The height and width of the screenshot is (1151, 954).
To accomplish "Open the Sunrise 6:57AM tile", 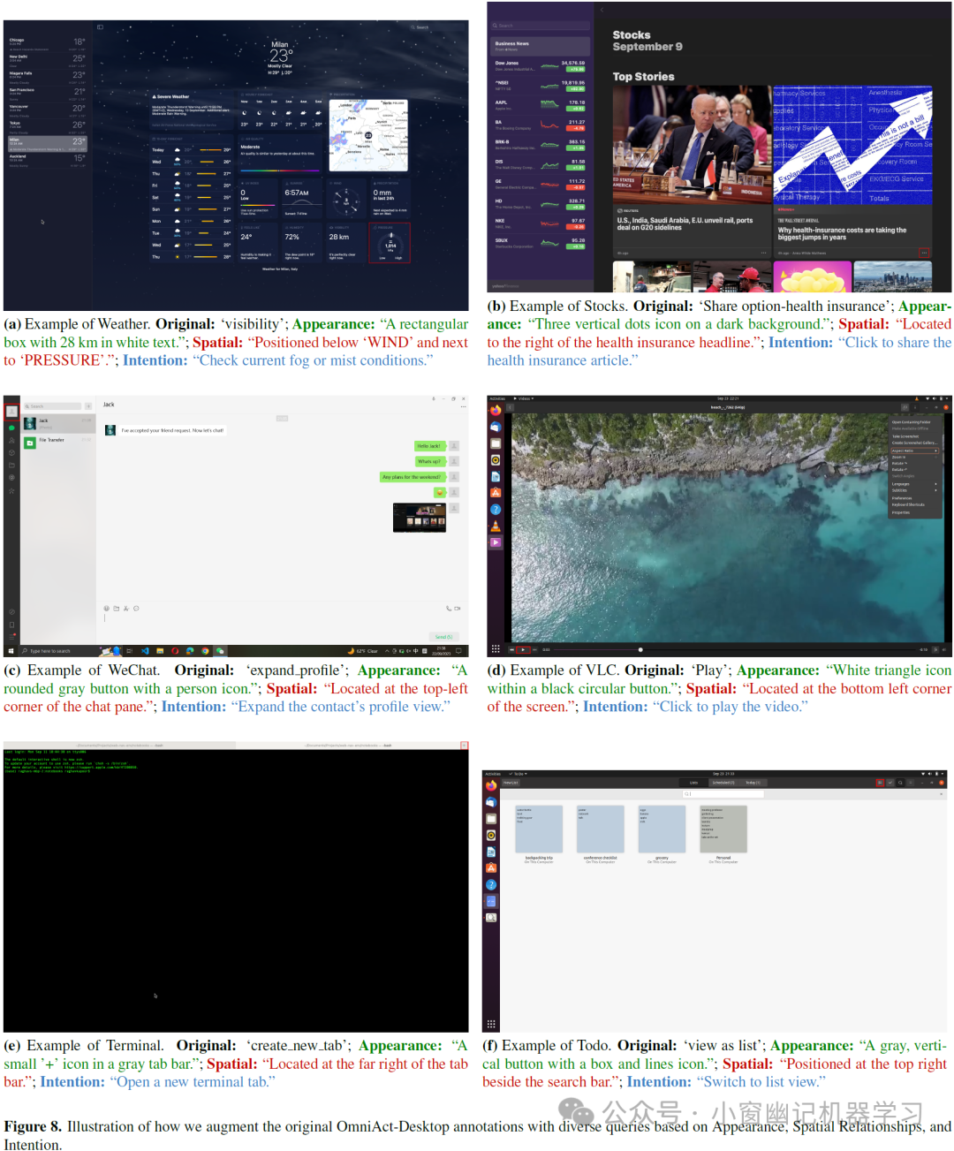I will coord(302,198).
